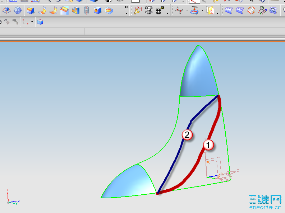Open the feature toolbar options arrow

coord(126,13)
